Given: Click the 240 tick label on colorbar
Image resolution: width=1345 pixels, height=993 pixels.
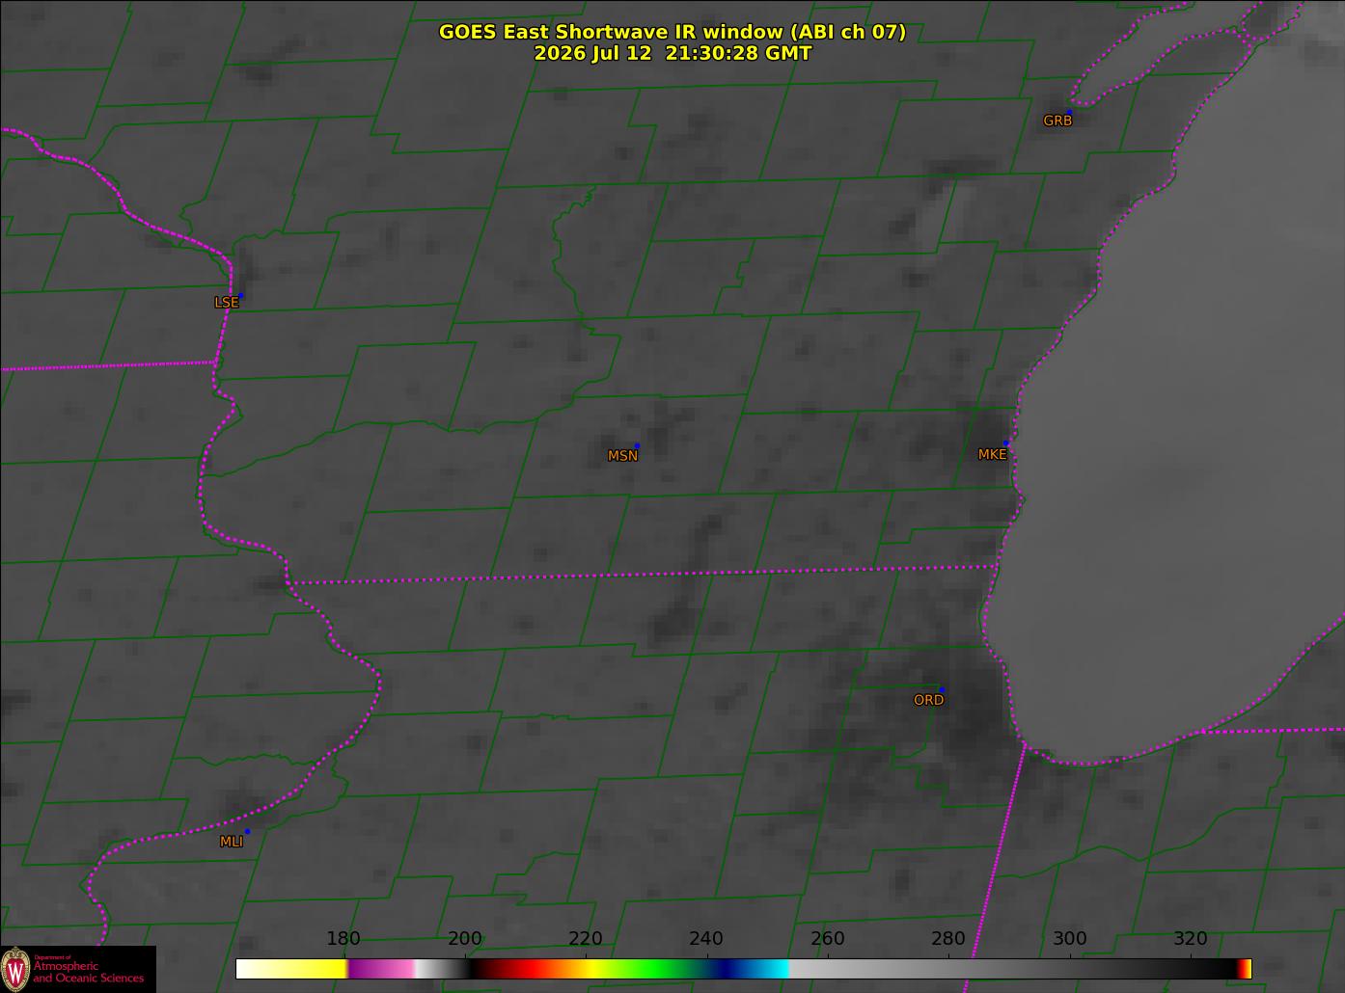Looking at the screenshot, I should point(706,939).
